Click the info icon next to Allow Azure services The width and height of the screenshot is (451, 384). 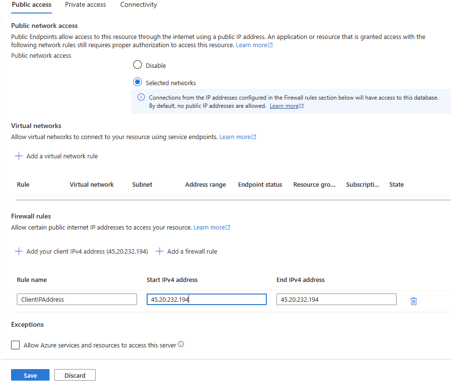(181, 344)
